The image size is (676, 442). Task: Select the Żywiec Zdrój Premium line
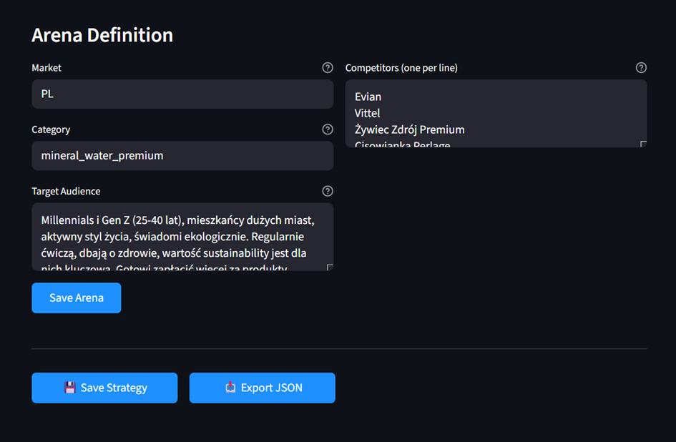410,129
